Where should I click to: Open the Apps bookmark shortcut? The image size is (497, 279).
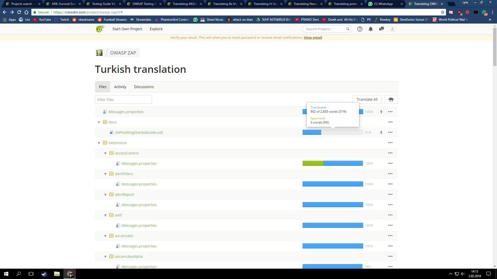tap(9, 19)
